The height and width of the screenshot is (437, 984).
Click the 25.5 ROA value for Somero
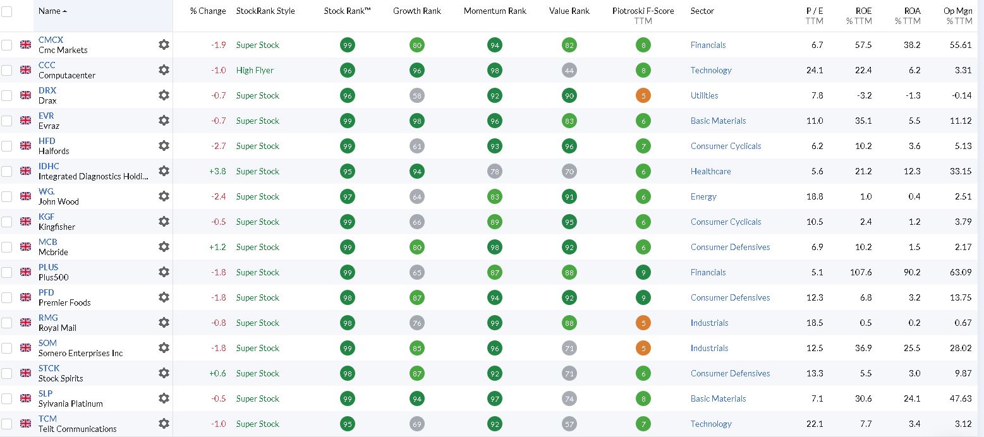click(912, 348)
